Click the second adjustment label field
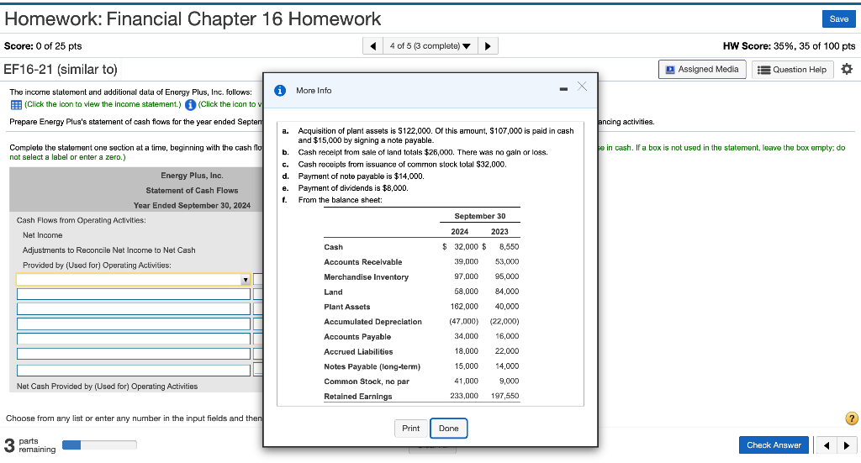This screenshot has width=861, height=463. coord(134,294)
